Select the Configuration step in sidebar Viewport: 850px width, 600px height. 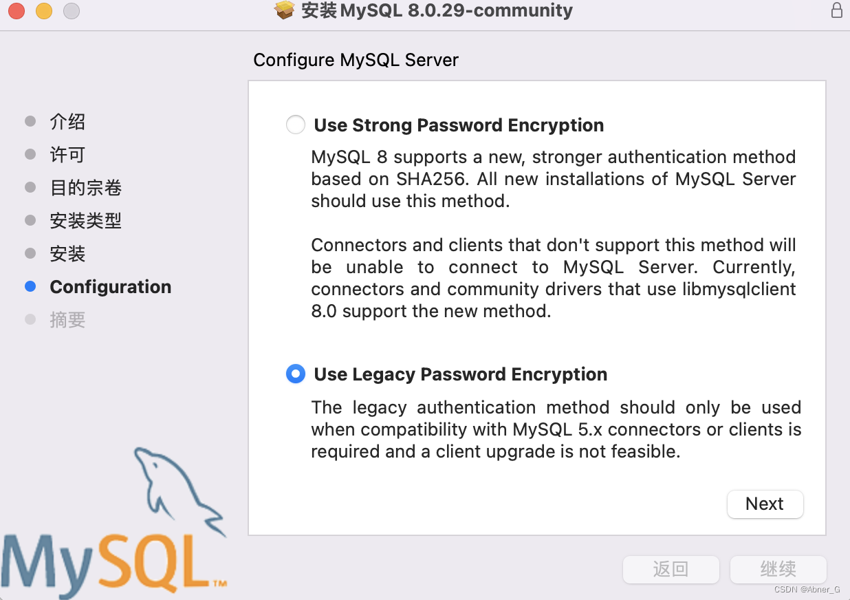click(111, 287)
